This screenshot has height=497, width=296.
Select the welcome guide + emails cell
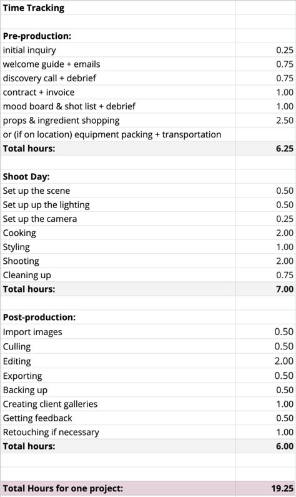point(118,64)
